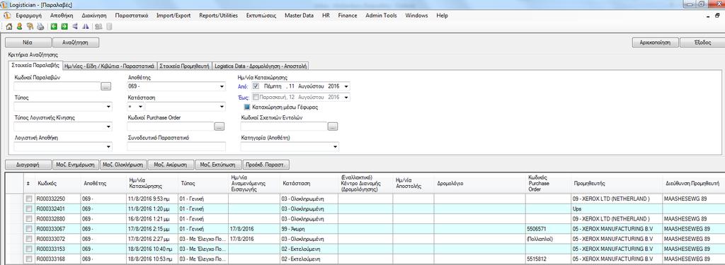Viewport: 725px width, 265px height.
Task: Open the Παραστατικά menu
Action: click(x=131, y=16)
